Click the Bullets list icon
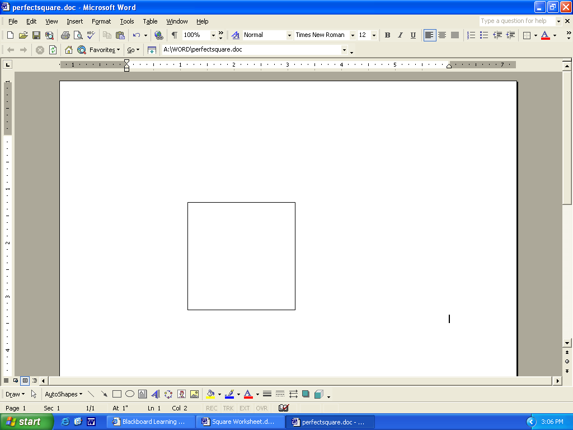The height and width of the screenshot is (430, 573). [x=484, y=35]
